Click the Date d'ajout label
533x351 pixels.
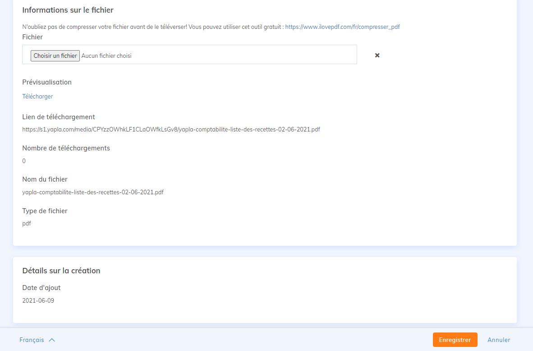[x=41, y=288]
